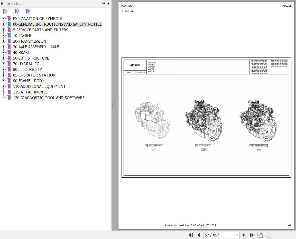296x239 pixels.
Task: Open the 90-FRAME - BODY bookmark
Action: pyautogui.click(x=29, y=81)
